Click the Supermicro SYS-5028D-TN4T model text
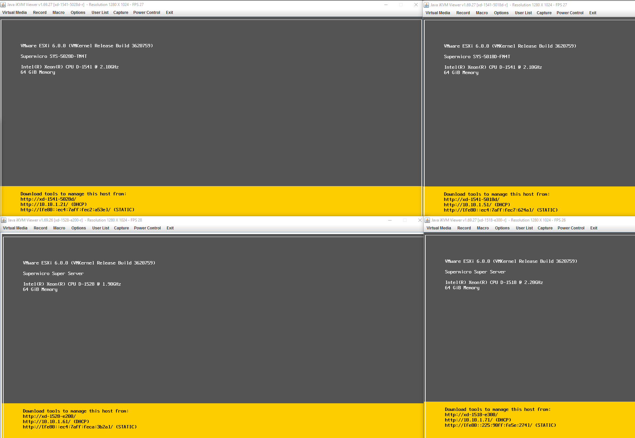This screenshot has height=438, width=635. (54, 57)
